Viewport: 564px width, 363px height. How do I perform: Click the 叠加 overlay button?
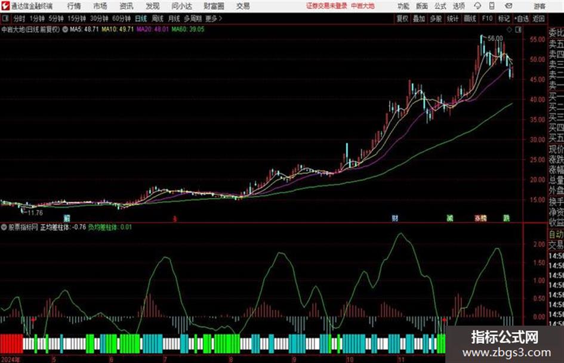[419, 18]
